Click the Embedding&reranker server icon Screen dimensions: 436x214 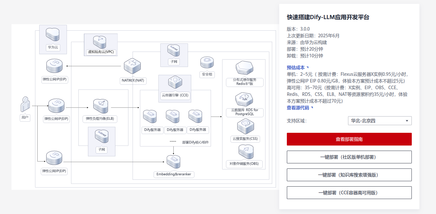point(173,162)
